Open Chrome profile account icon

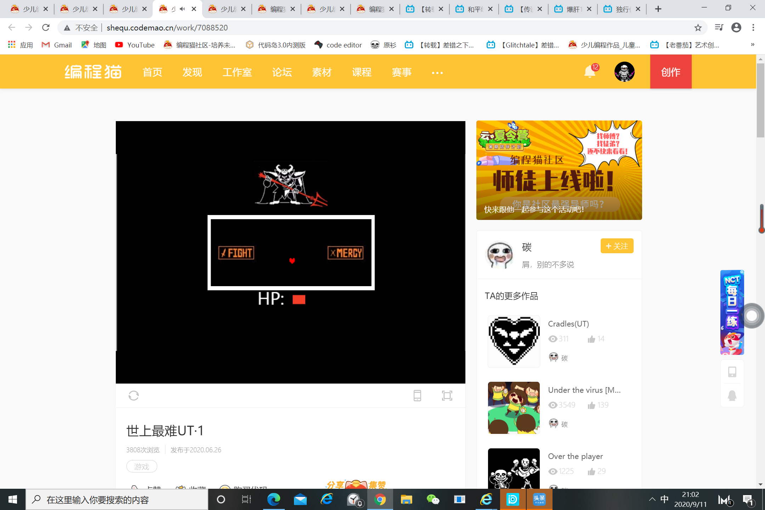736,27
